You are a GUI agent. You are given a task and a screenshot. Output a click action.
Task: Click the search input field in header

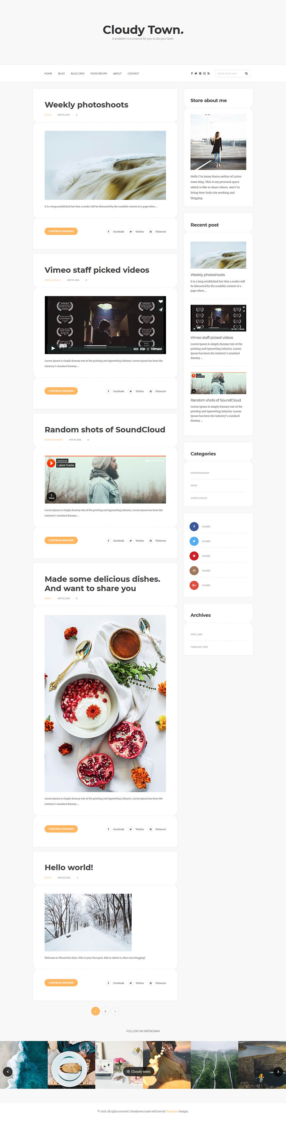pyautogui.click(x=229, y=74)
